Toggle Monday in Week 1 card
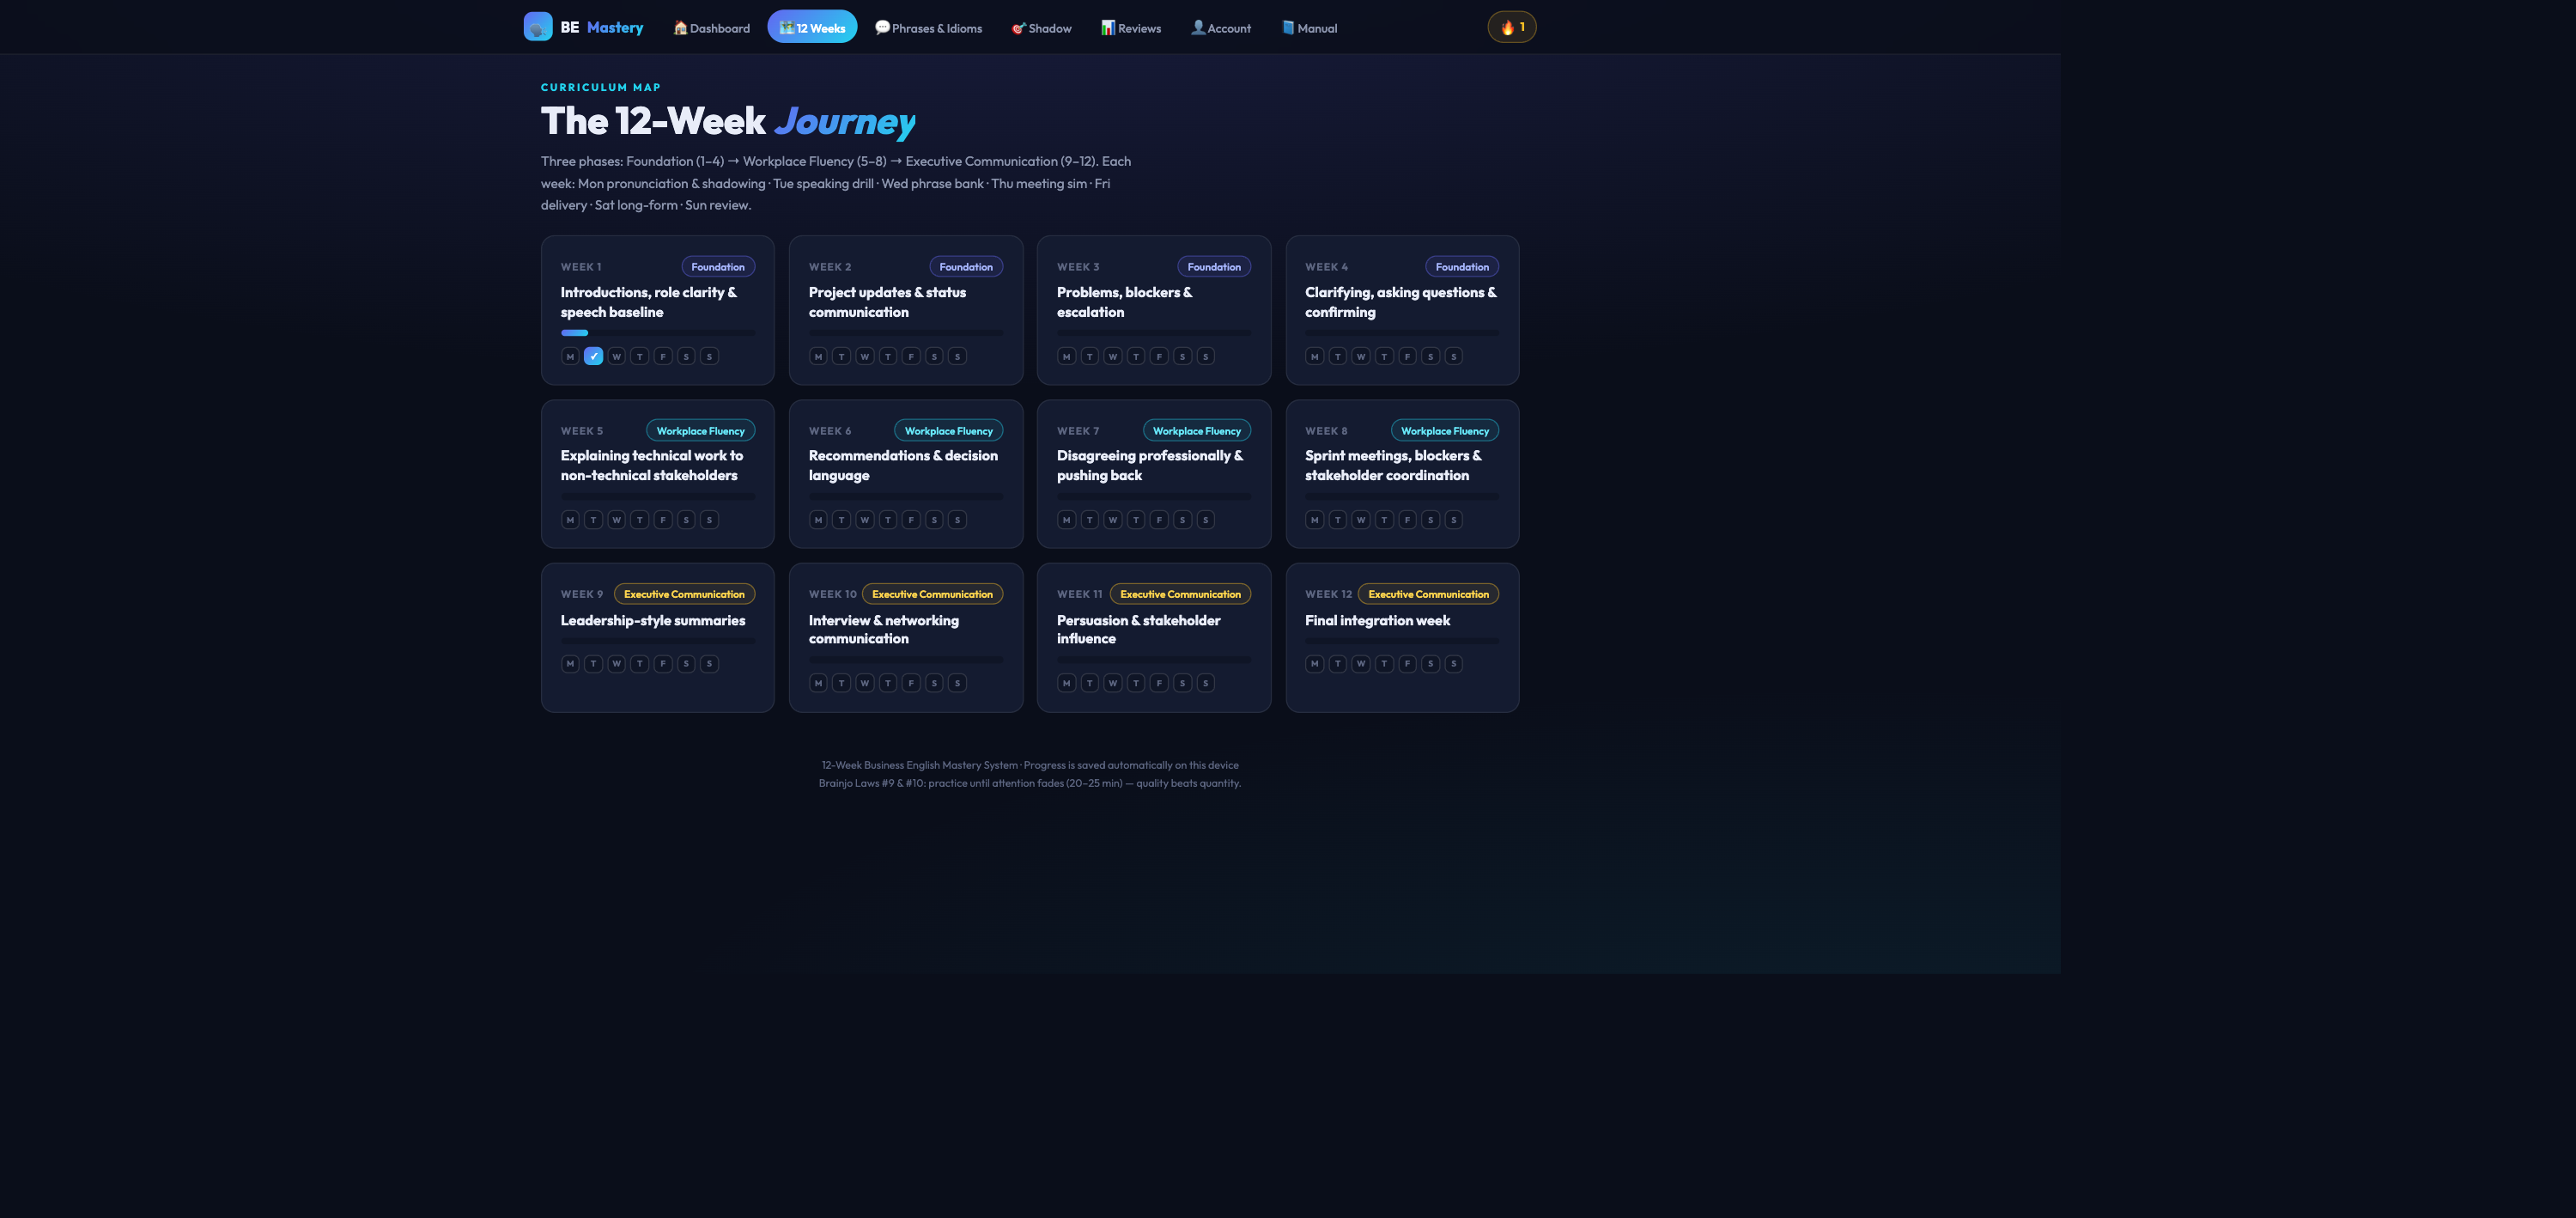This screenshot has height=1218, width=2576. click(x=570, y=356)
